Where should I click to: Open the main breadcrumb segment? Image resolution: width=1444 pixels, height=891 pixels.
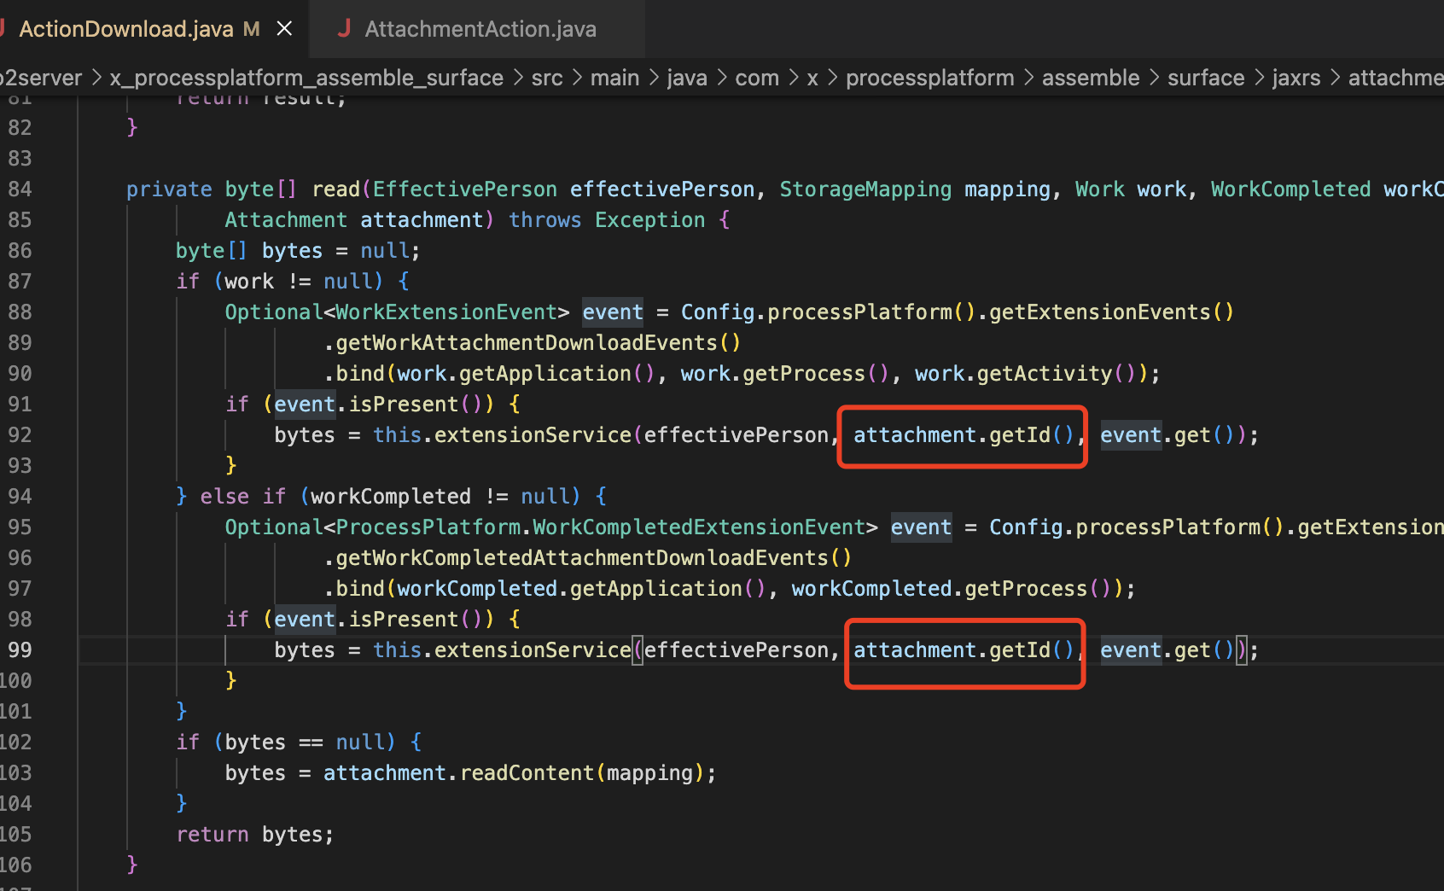pos(614,78)
